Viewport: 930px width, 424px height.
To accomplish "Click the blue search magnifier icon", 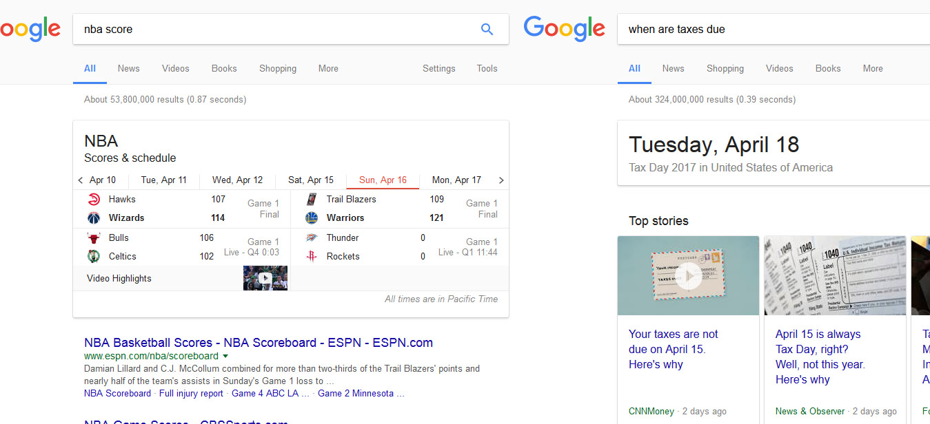I will pos(487,29).
